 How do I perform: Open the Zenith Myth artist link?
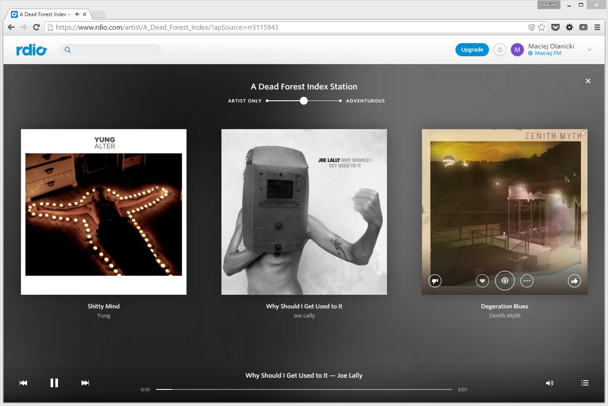click(x=505, y=316)
